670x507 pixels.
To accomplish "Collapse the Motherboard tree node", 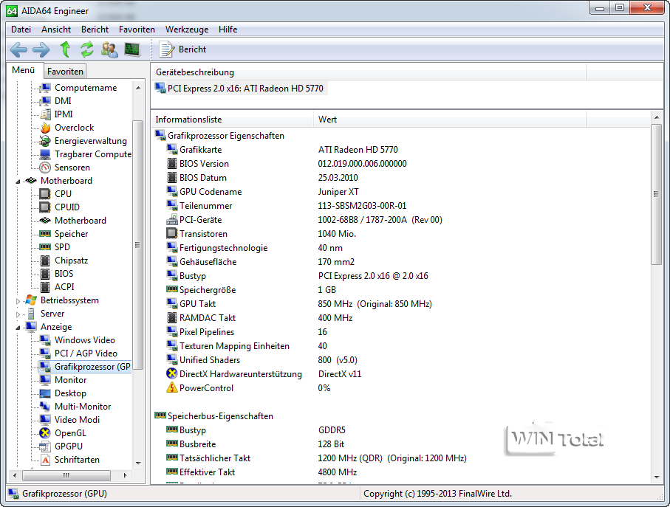I will click(x=18, y=181).
